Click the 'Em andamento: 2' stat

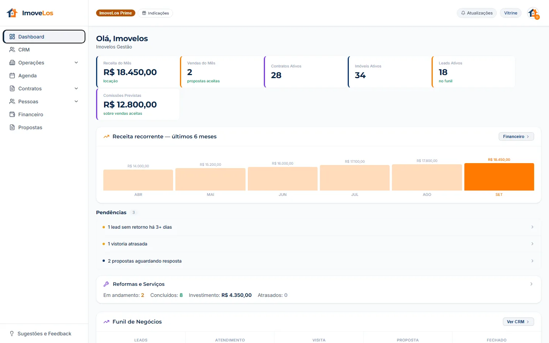point(124,295)
